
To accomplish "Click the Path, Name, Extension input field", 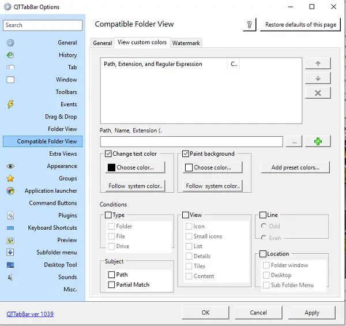I will click(x=191, y=141).
